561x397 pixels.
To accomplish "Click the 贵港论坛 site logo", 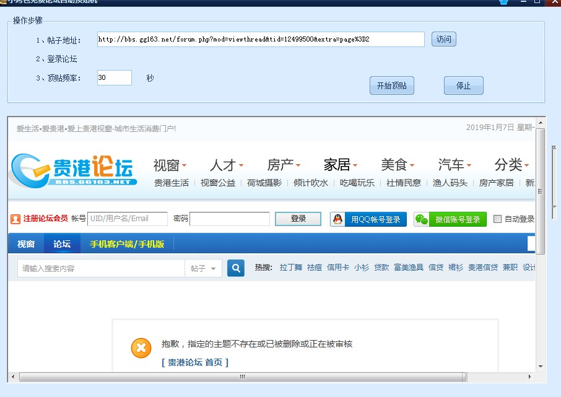I will pyautogui.click(x=73, y=169).
